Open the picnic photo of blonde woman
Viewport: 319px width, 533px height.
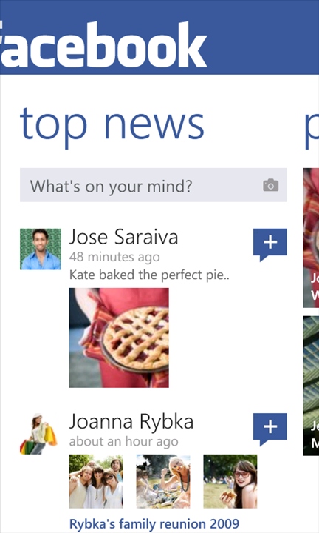click(163, 481)
